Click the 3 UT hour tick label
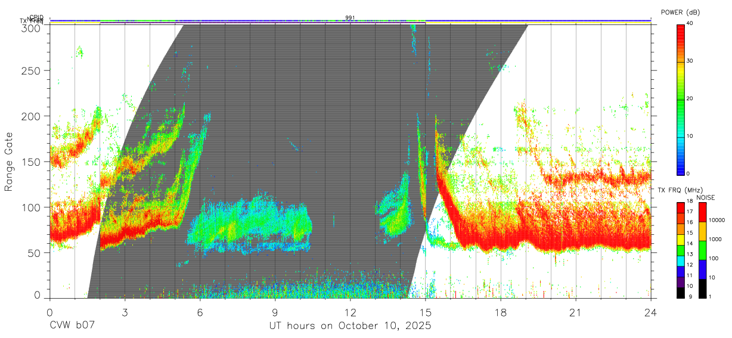Screen dimensions: 732x338 point(125,312)
